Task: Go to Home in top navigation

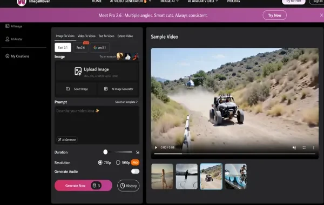Action: tap(97, 1)
